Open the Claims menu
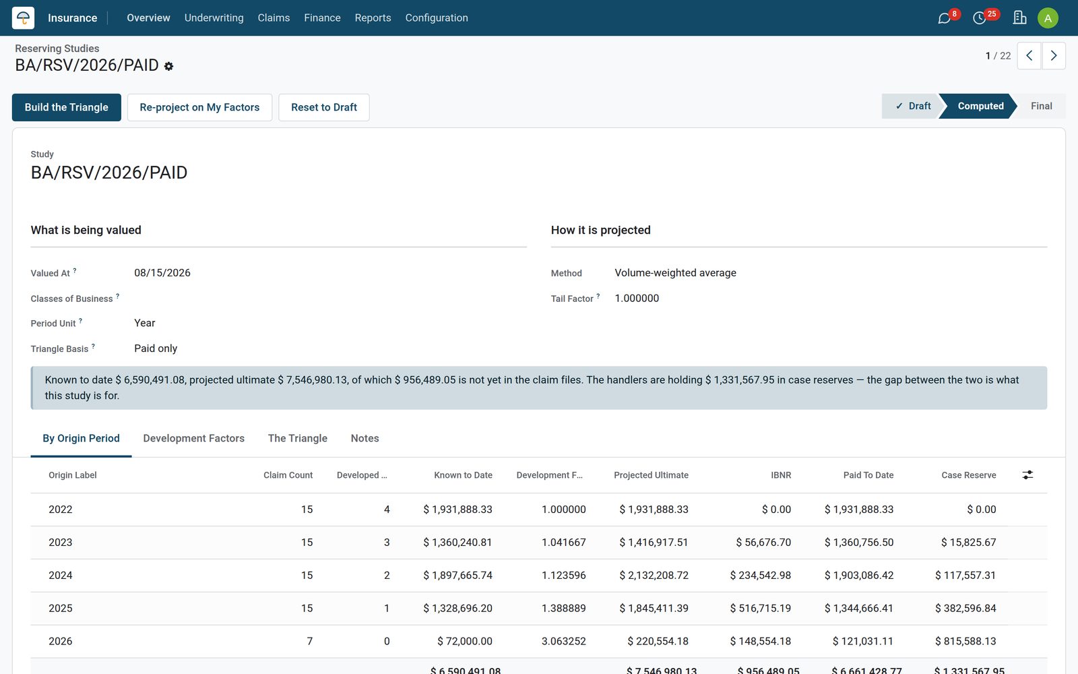1078x674 pixels. pos(274,18)
